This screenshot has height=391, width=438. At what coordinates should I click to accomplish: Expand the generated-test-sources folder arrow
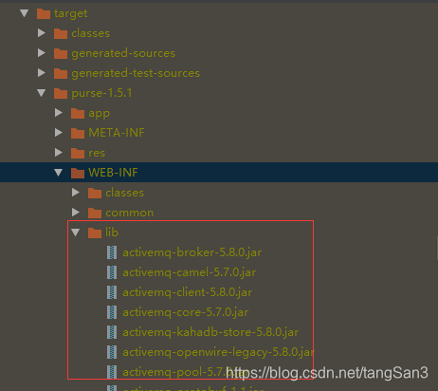pos(42,73)
